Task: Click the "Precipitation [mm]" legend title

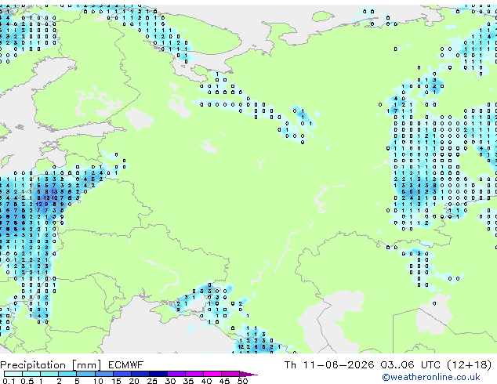Action: 51,365
